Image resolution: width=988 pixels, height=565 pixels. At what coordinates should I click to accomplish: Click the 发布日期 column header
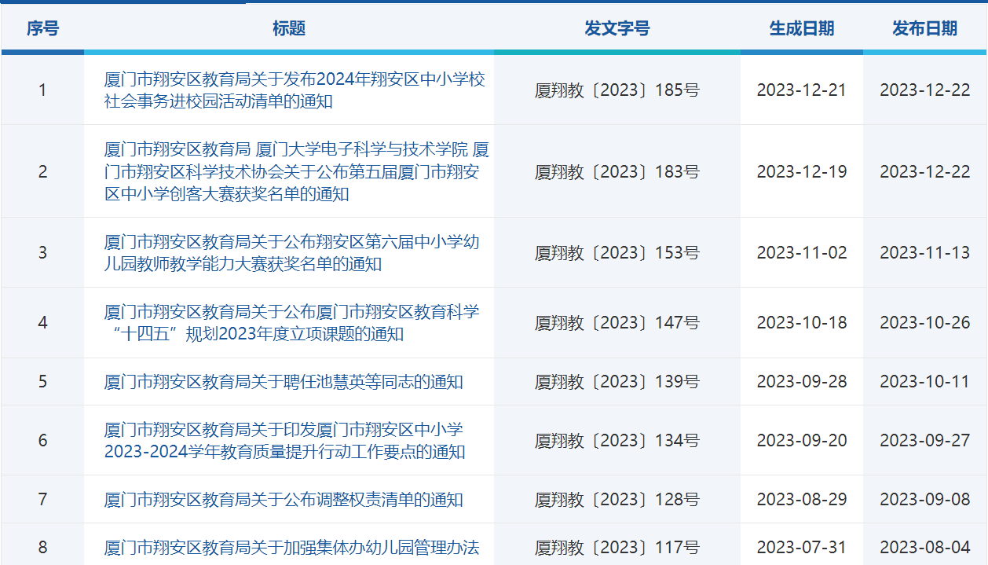(925, 29)
